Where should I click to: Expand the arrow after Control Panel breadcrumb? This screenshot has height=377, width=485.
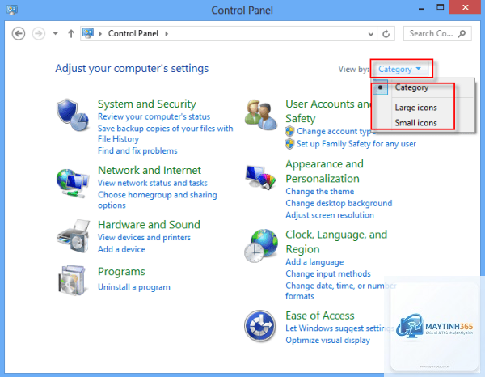click(x=167, y=34)
